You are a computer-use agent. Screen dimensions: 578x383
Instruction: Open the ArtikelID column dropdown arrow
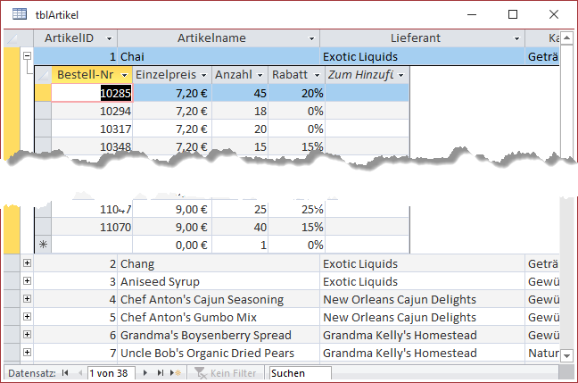[109, 38]
